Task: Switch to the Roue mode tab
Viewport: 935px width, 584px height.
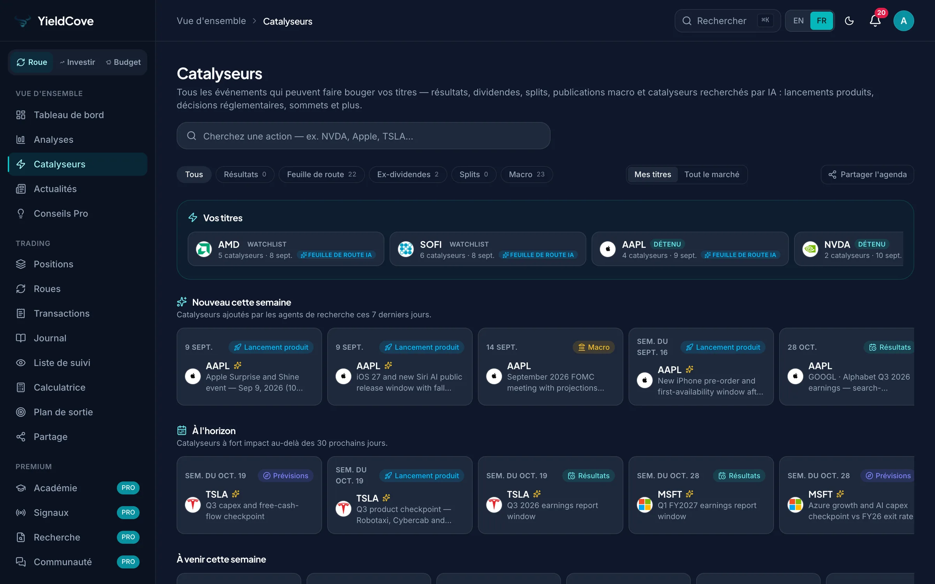Action: [32, 62]
